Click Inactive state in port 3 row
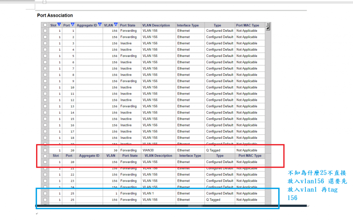Image resolution: width=353 pixels, height=221 pixels. click(x=126, y=43)
